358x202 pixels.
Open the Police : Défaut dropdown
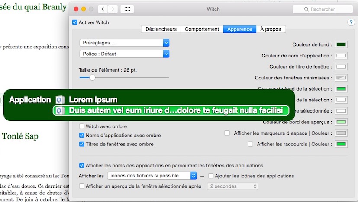click(124, 54)
